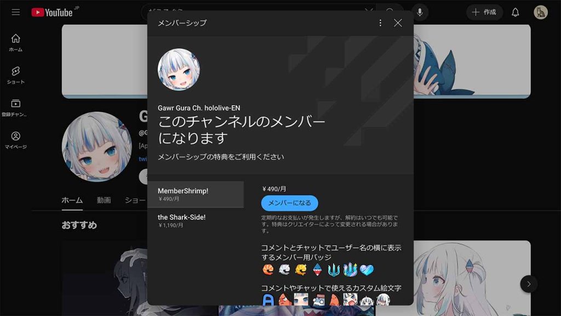Open the notifications bell
This screenshot has height=316, width=561.
coord(515,13)
